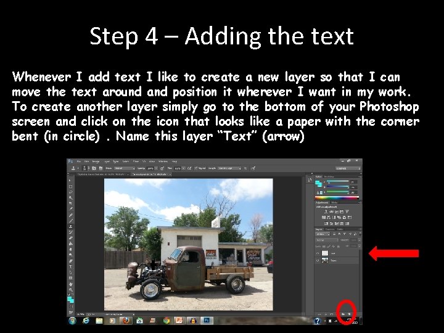The image size is (444, 333).
Task: Toggle visibility of the bottom layer
Action: 318,260
